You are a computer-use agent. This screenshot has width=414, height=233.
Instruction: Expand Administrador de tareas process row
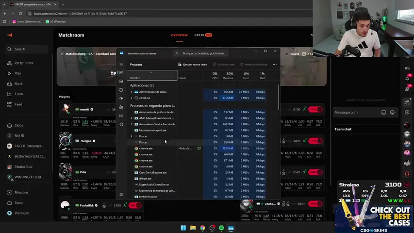(132, 92)
